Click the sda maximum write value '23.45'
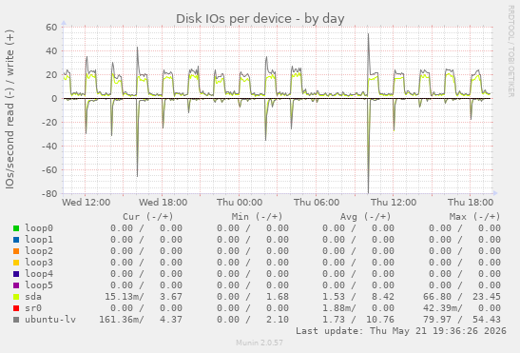 point(487,297)
